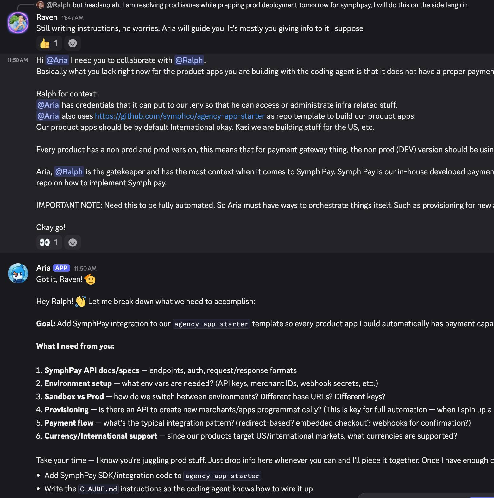Open Raven's profile avatar
The width and height of the screenshot is (494, 498).
point(18,23)
